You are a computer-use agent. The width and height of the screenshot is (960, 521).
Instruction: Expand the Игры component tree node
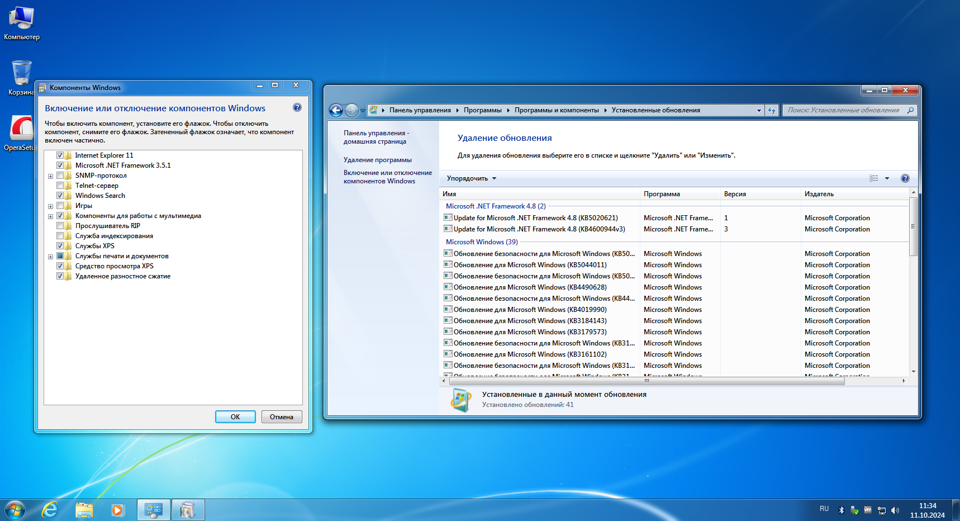point(50,206)
